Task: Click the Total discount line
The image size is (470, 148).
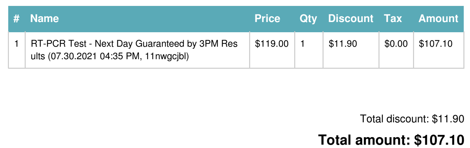Action: click(412, 119)
